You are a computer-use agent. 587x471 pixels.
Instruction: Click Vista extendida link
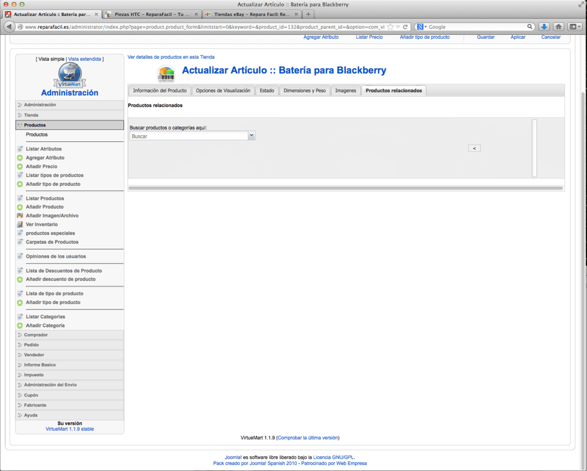tap(85, 59)
